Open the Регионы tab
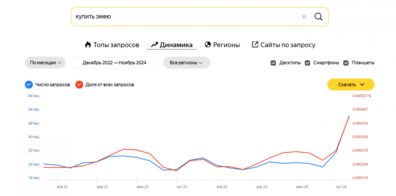This screenshot has width=396, height=196. (x=226, y=45)
